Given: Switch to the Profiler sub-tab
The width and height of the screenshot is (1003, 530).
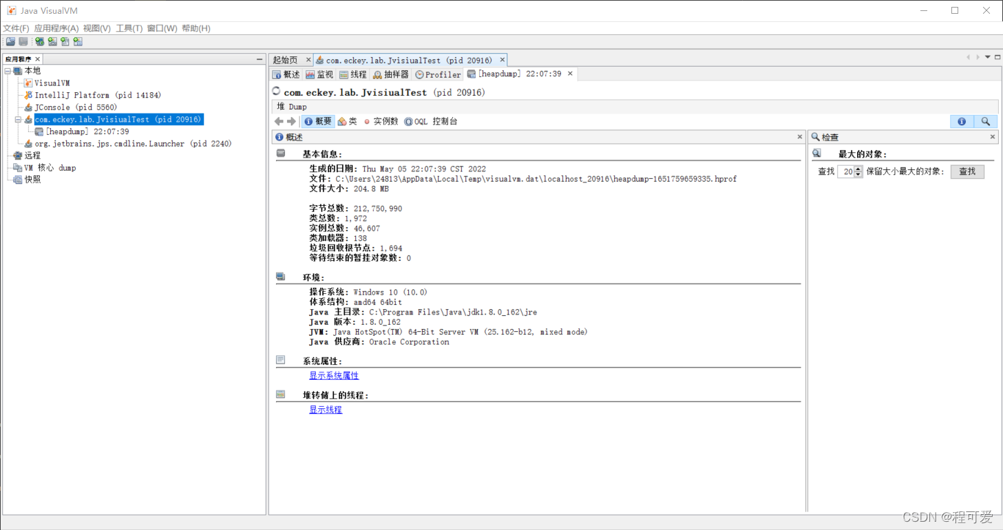Looking at the screenshot, I should [439, 74].
